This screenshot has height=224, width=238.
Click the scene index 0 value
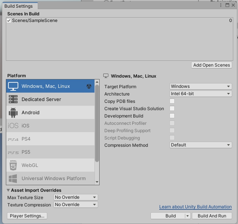point(230,20)
